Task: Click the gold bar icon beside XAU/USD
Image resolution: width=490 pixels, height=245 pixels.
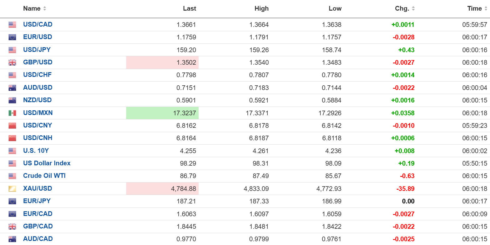Action: [12, 189]
